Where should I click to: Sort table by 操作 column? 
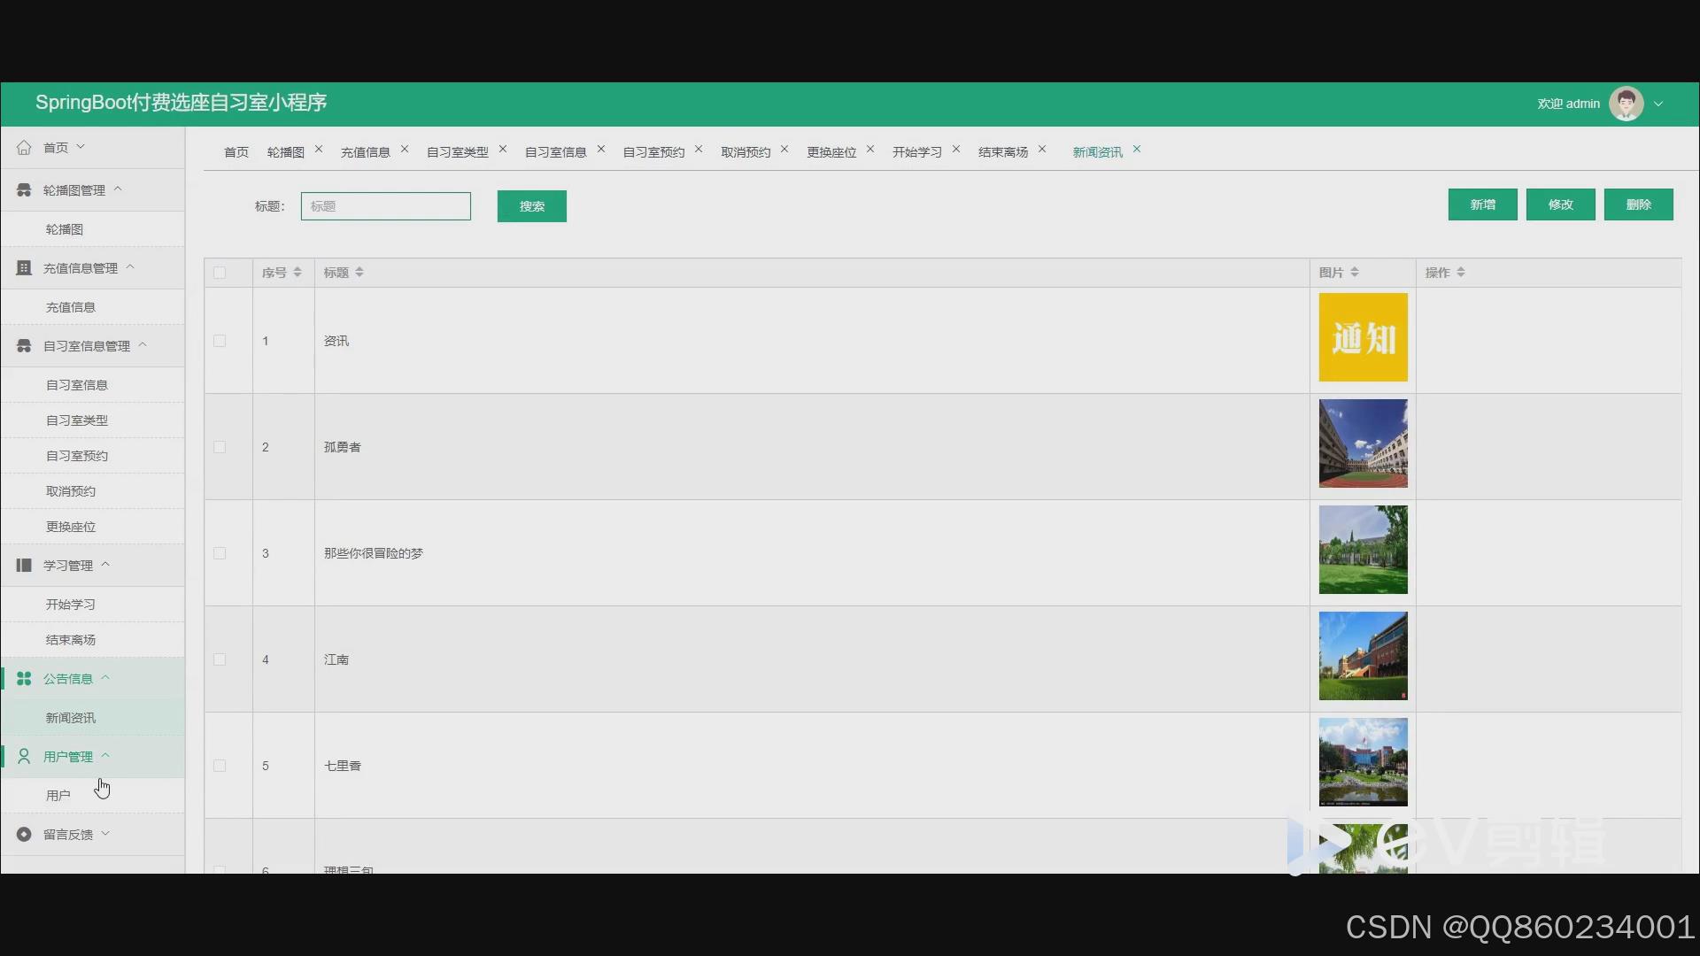tap(1461, 273)
